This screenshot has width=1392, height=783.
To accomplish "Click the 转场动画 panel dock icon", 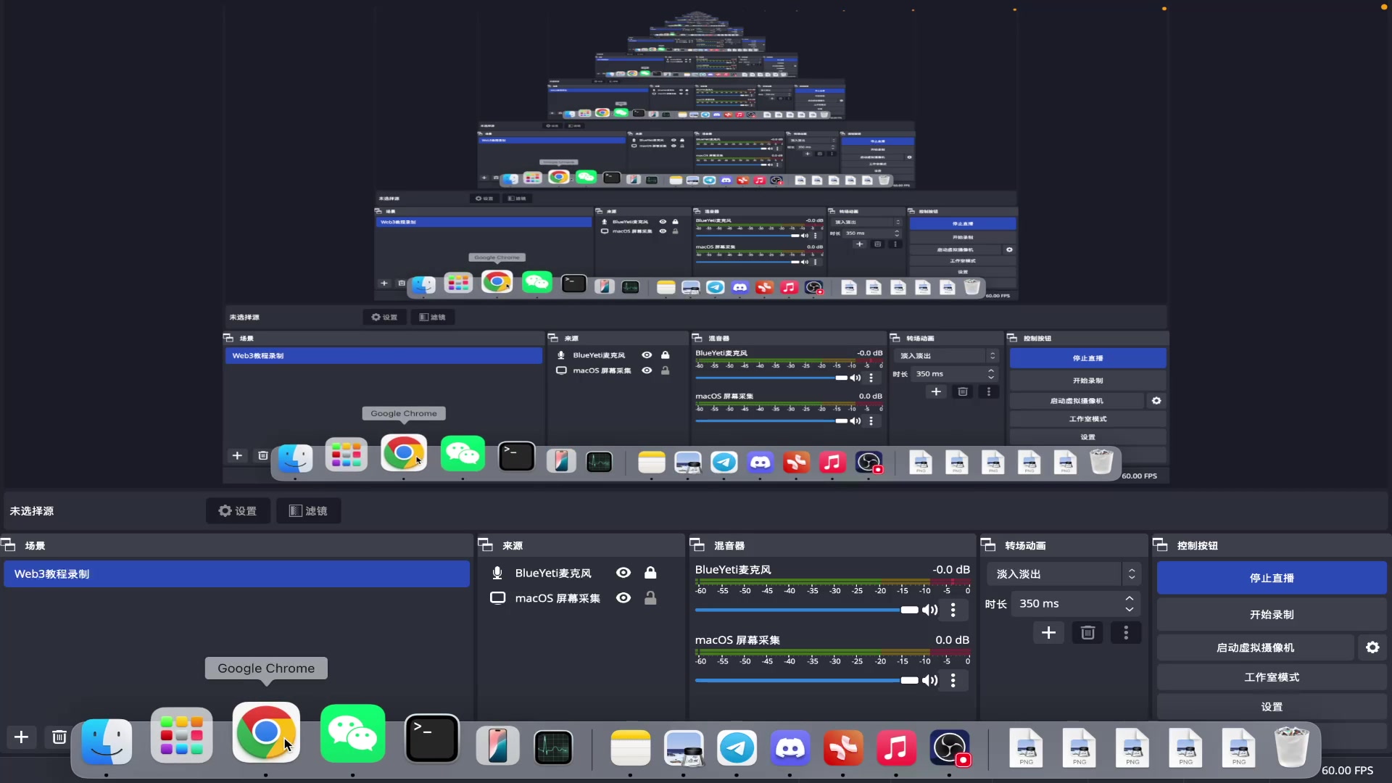I will pos(988,544).
